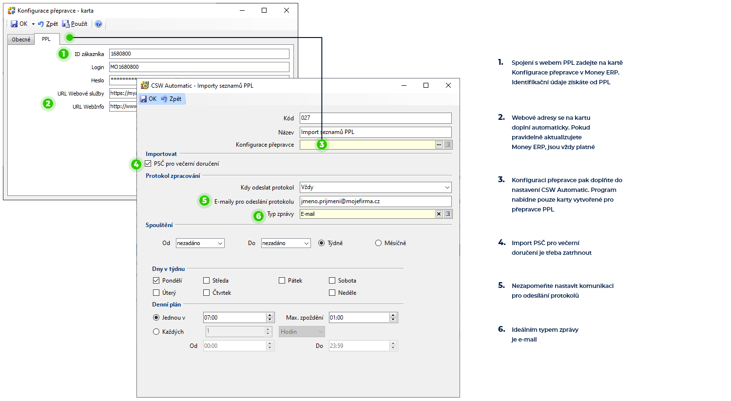Minimize the Konfigurace přepravce window
This screenshot has height=401, width=731.
tap(242, 10)
